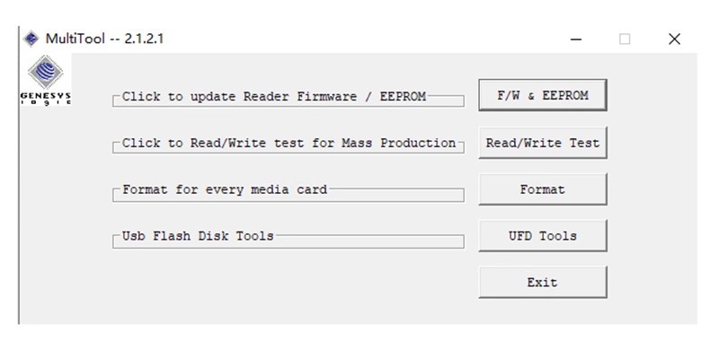Close the MultiTool window
Screen dimensions: 719x359
click(x=674, y=39)
